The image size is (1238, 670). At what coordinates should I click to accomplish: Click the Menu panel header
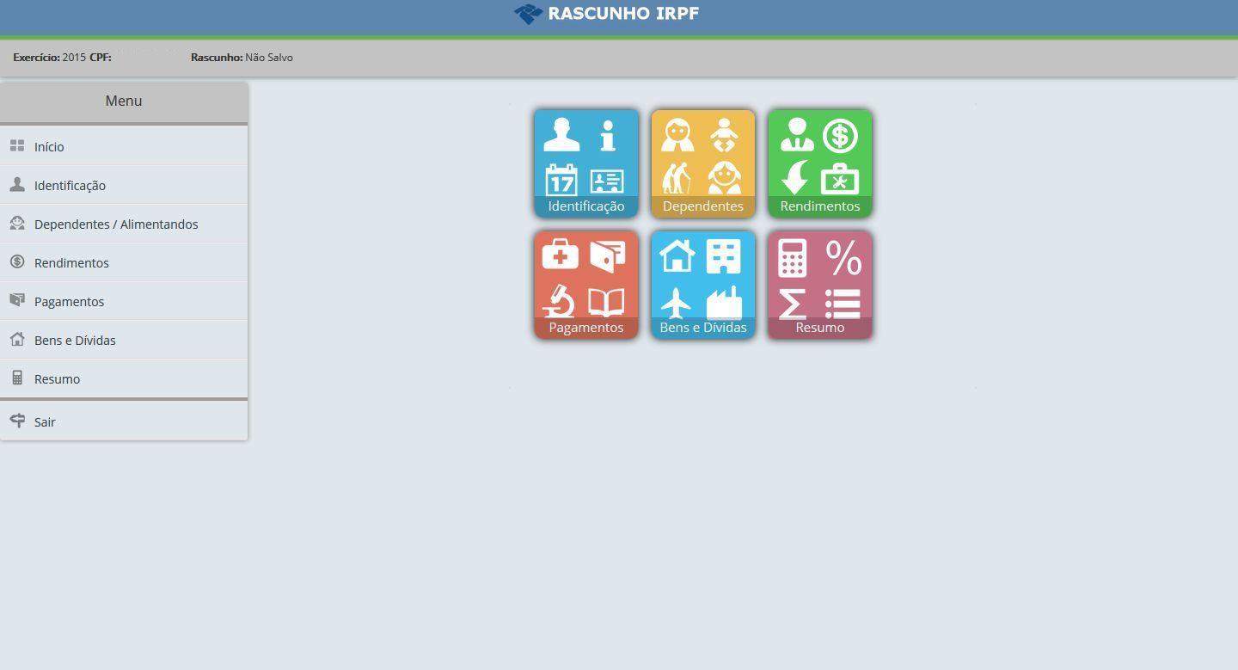tap(124, 101)
